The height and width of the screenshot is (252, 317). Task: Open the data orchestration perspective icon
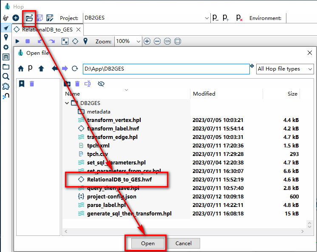pos(6,28)
